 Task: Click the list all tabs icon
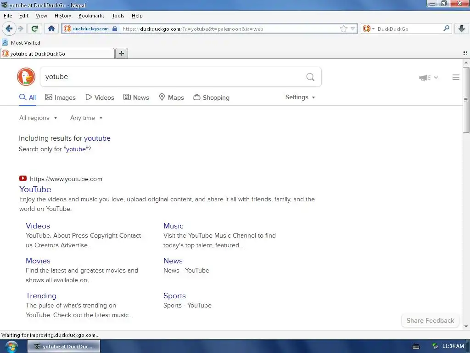[465, 53]
